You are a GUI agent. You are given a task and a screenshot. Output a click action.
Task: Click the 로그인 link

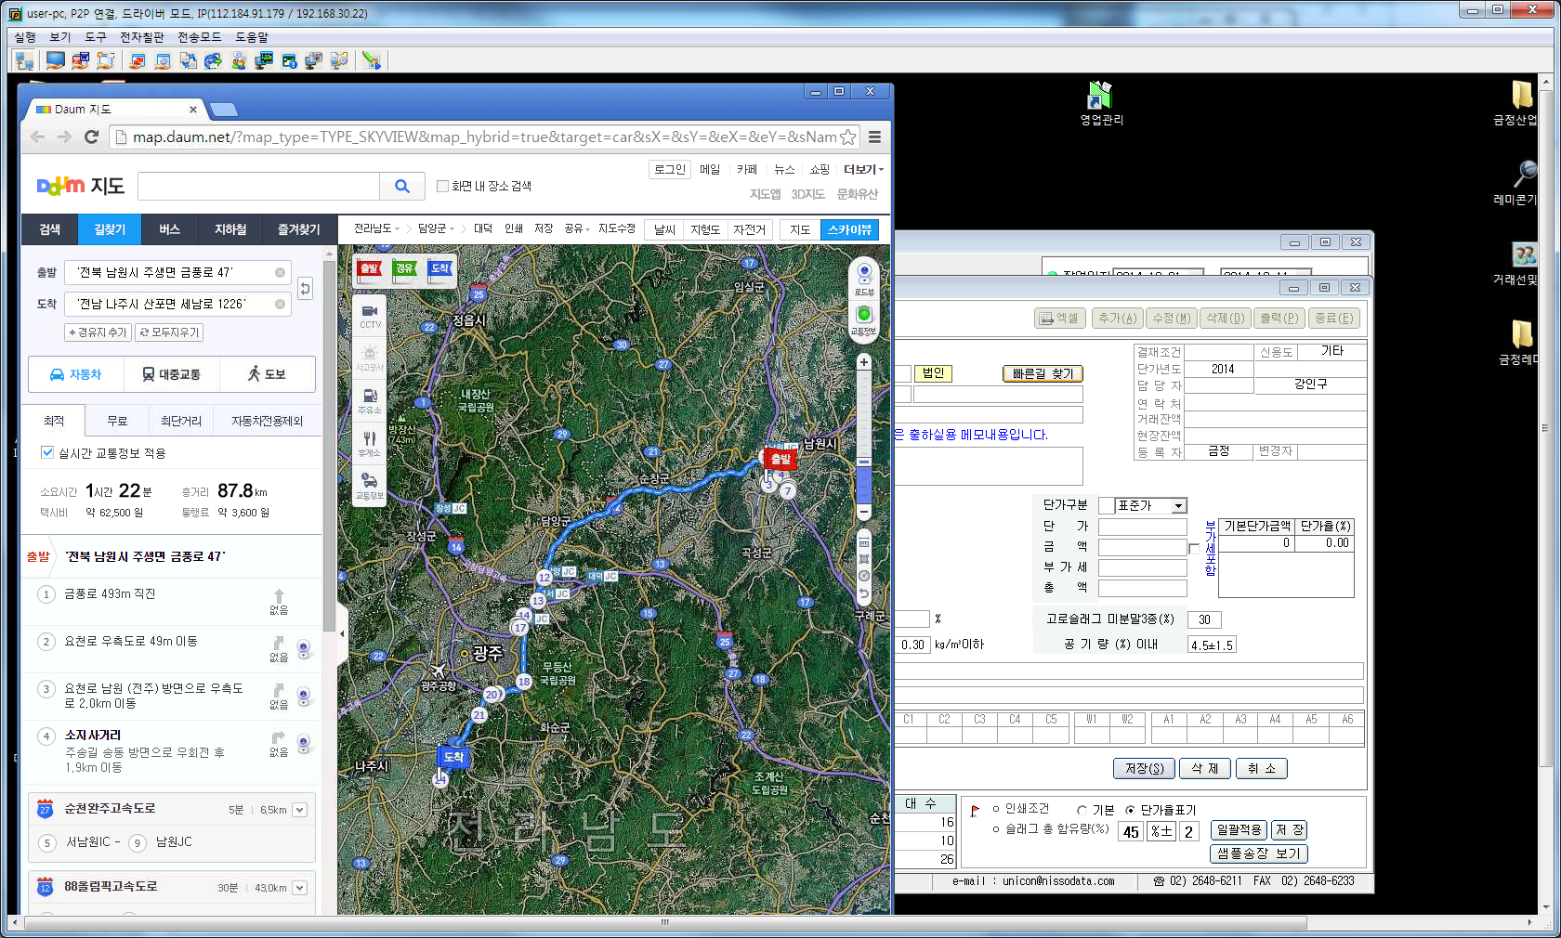670,170
